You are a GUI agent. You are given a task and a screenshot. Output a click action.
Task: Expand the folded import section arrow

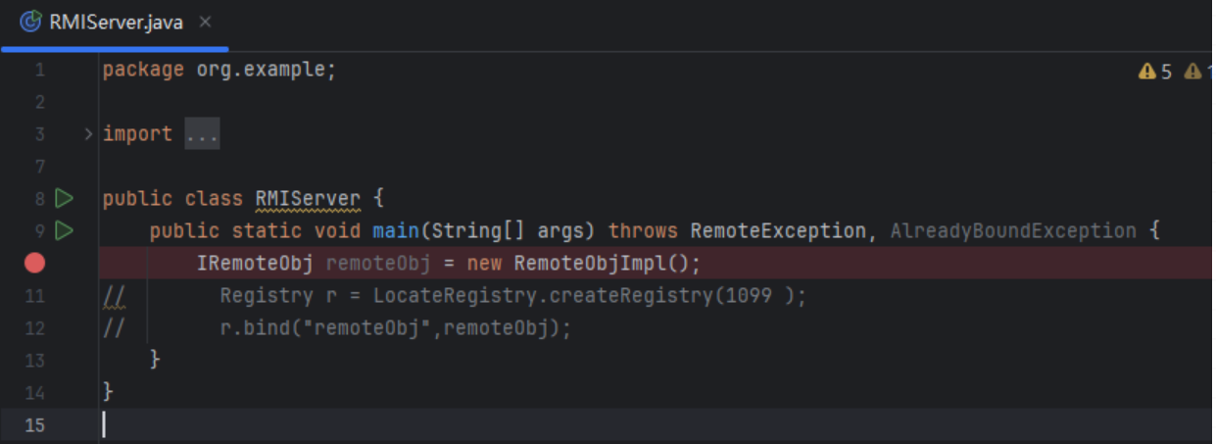(x=88, y=133)
